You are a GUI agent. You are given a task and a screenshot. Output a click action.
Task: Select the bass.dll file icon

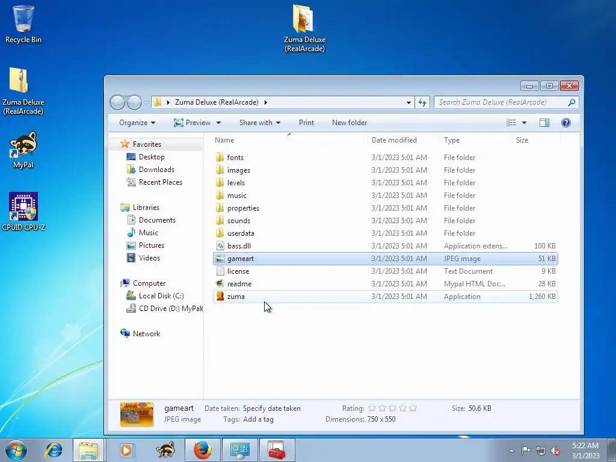[x=220, y=246]
